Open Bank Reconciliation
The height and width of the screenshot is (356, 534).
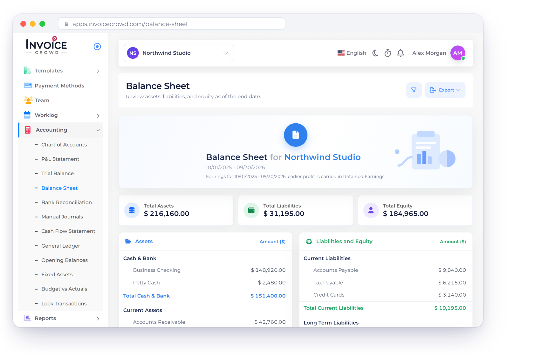[x=66, y=202]
